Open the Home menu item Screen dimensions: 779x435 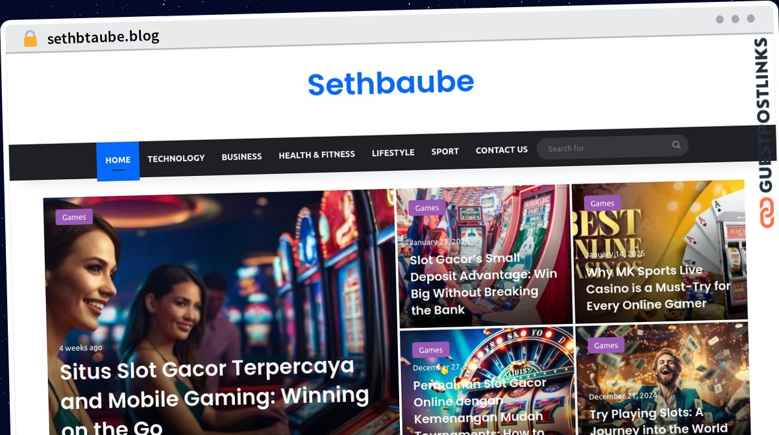pos(118,160)
